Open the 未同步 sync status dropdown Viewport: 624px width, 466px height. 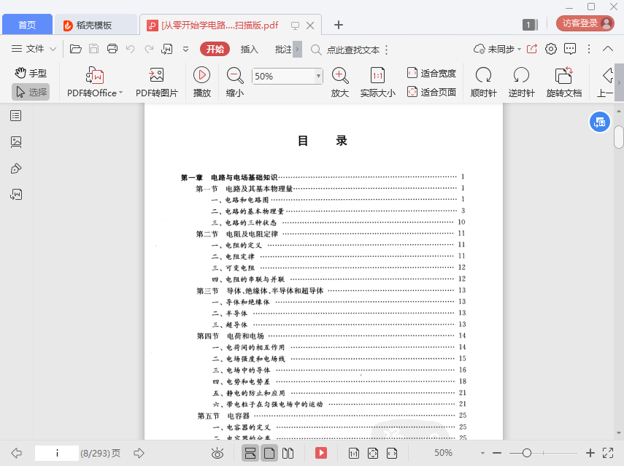(497, 50)
